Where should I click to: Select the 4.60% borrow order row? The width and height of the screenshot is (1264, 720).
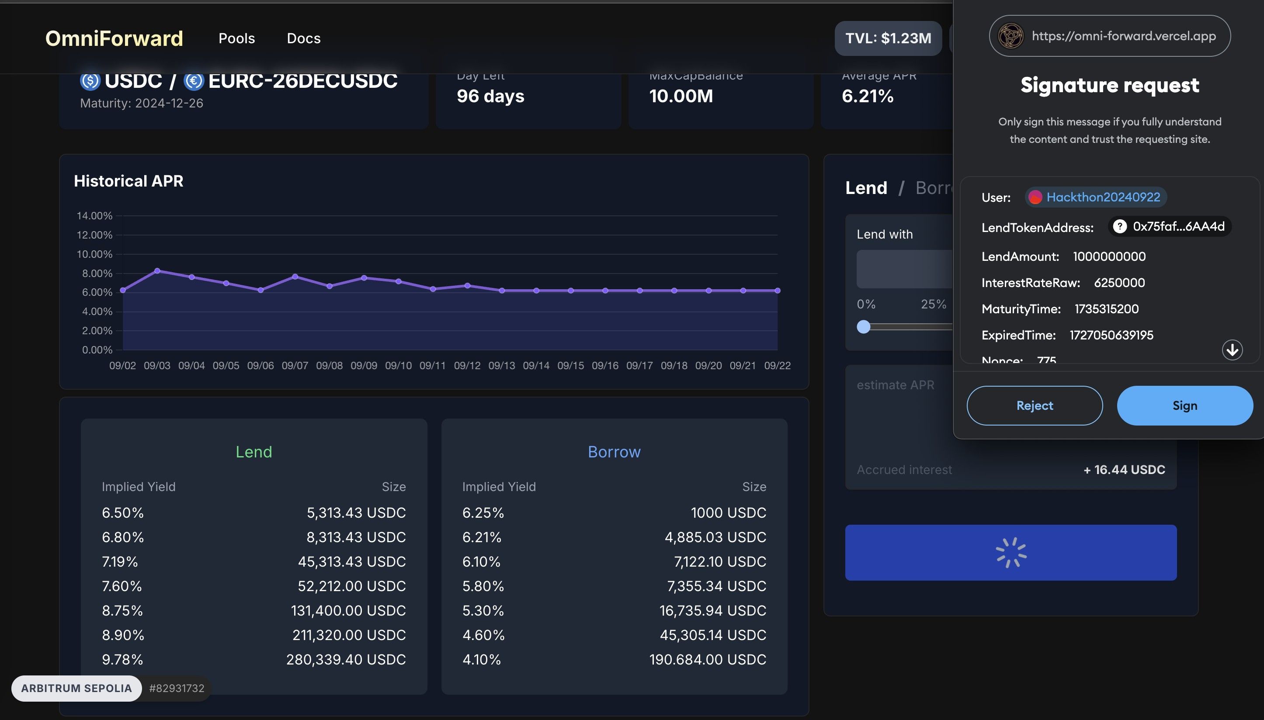pos(614,635)
